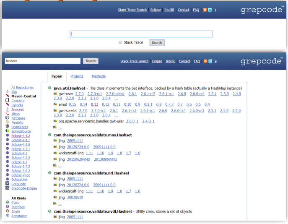
Task: Click the grepcode logo in results header
Action: tap(261, 61)
